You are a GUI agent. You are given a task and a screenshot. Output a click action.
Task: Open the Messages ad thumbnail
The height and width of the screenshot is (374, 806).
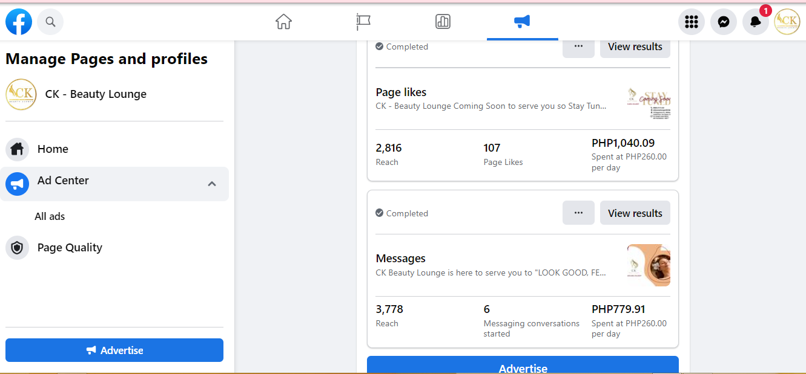[649, 265]
